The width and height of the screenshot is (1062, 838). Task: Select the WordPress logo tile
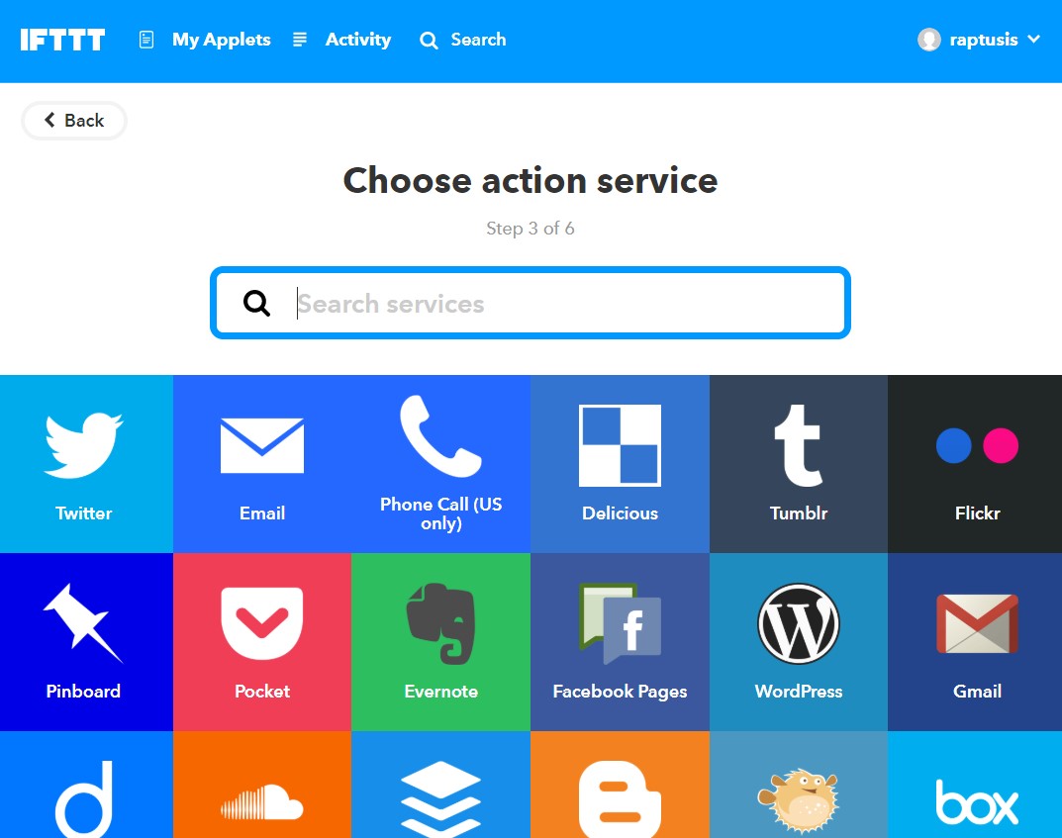pyautogui.click(x=799, y=642)
